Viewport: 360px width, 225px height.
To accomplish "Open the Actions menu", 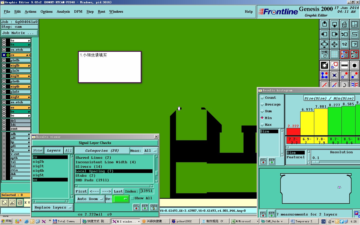I will 30,12.
